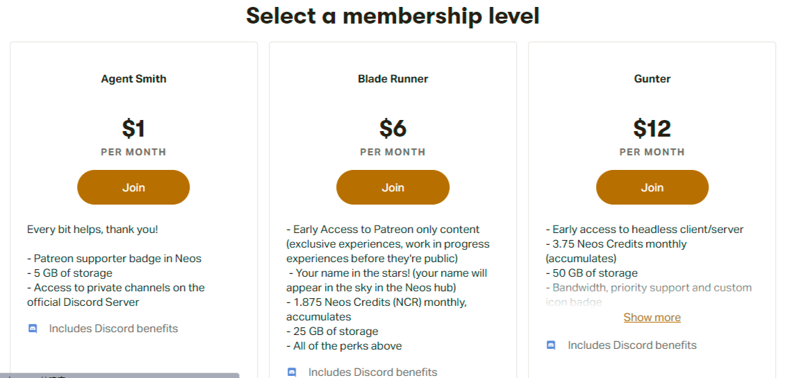The width and height of the screenshot is (810, 378).
Task: Click 'Includes Discord benefits' under Agent Smith
Action: point(113,329)
